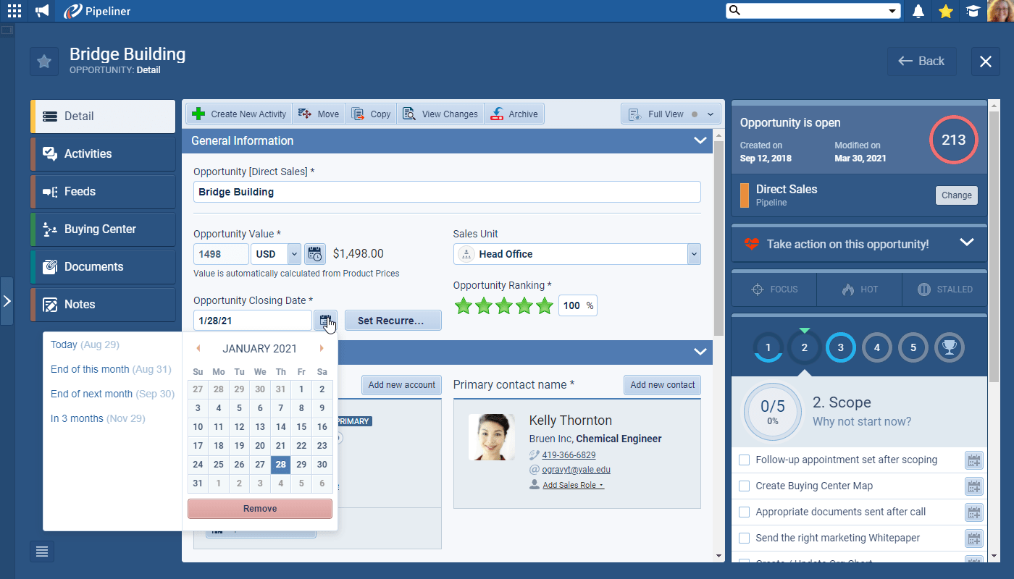Screen dimensions: 1014x579
Task: Click the recurrence calendar icon beside Opportunity Value
Action: pos(316,253)
